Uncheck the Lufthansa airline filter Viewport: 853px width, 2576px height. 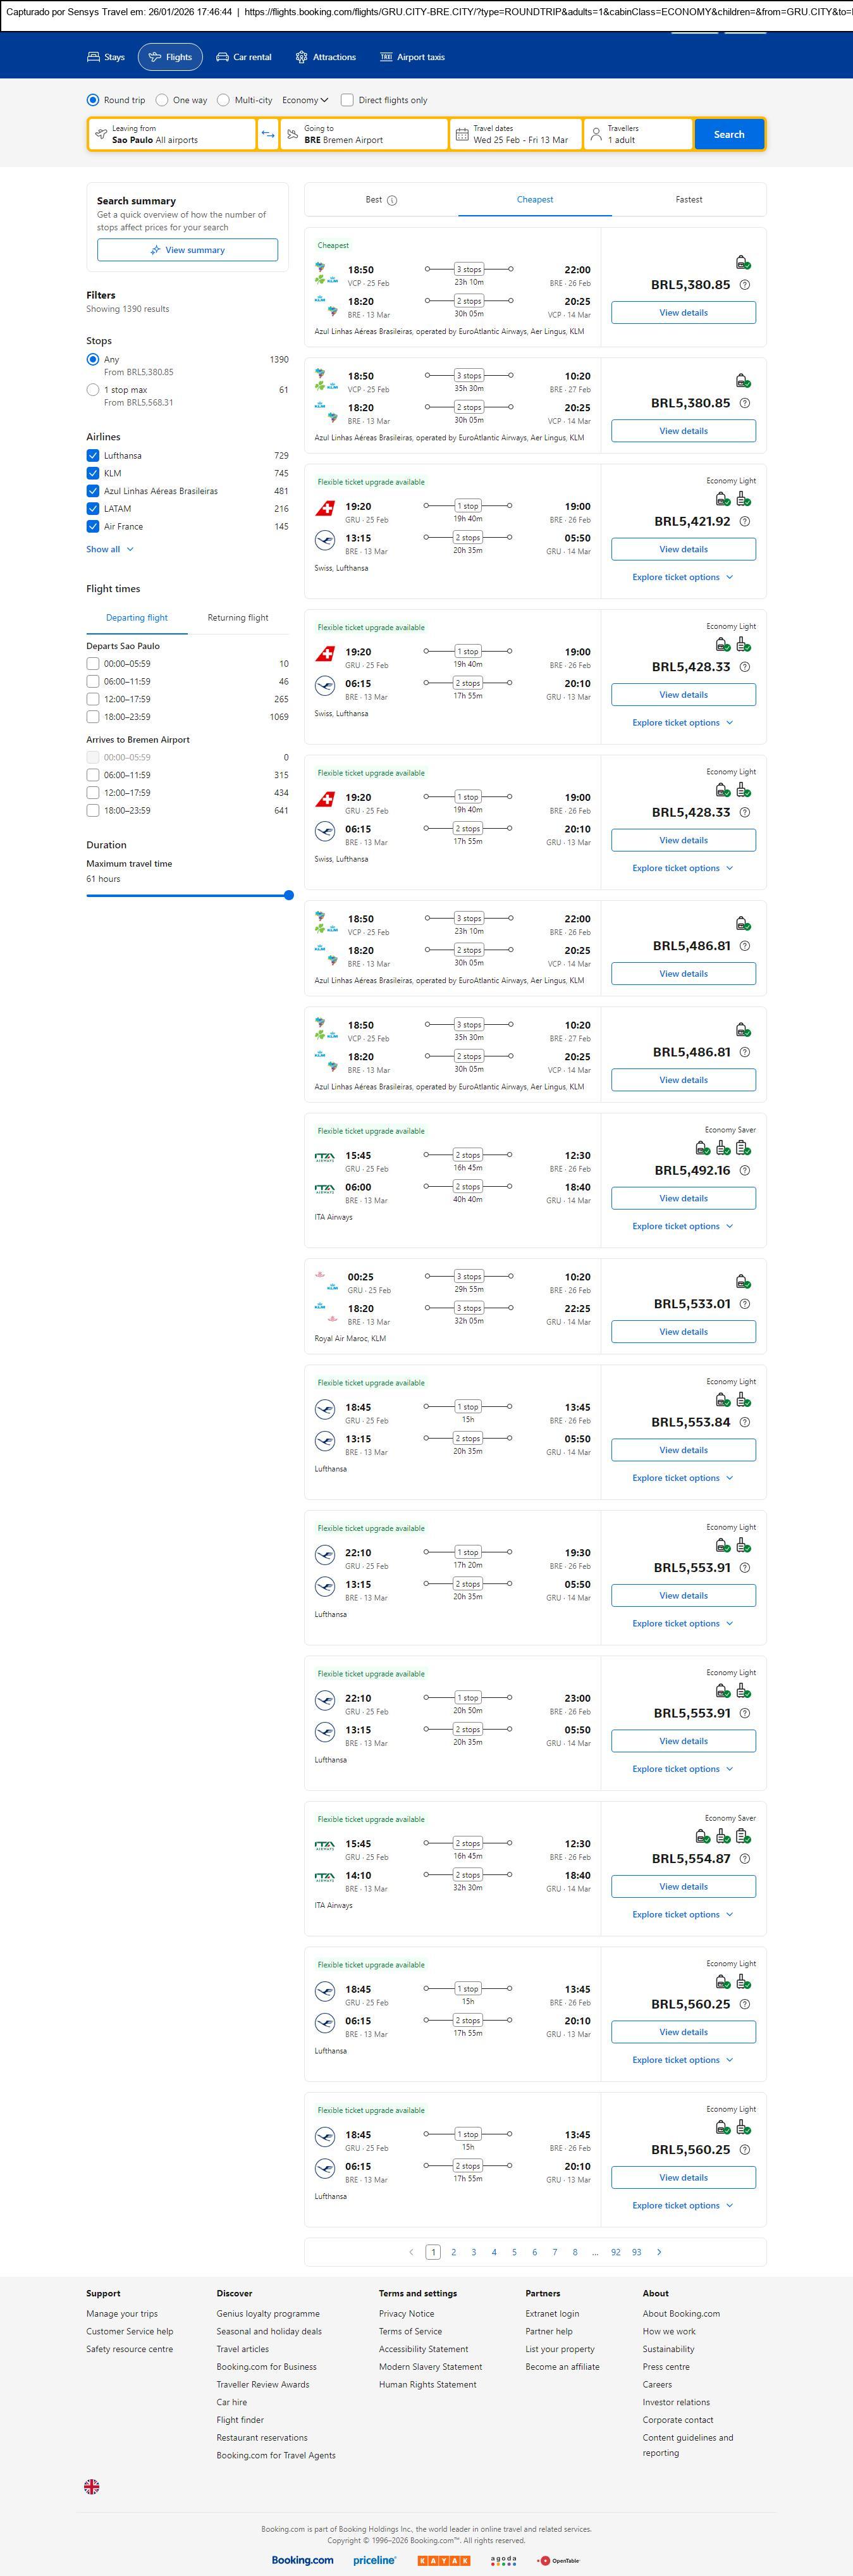pos(93,455)
